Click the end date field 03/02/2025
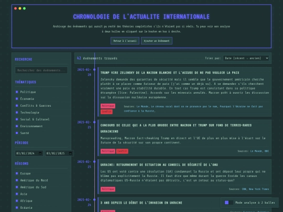283x212 pixels. click(59, 153)
